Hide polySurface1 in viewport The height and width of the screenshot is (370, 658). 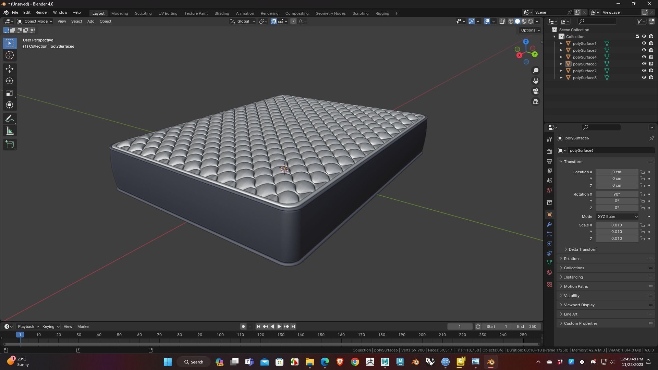pyautogui.click(x=644, y=44)
